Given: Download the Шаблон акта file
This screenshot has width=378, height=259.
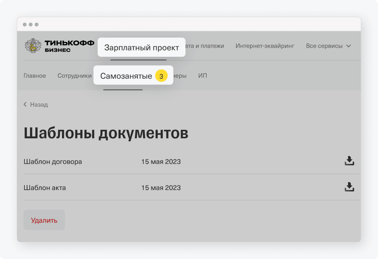Looking at the screenshot, I should [x=349, y=187].
